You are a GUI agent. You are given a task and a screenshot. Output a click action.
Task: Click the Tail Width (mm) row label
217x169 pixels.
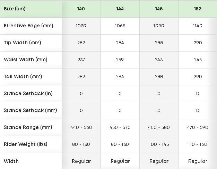(23, 76)
